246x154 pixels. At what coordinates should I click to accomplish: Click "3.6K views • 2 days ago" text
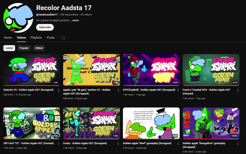coord(194,152)
